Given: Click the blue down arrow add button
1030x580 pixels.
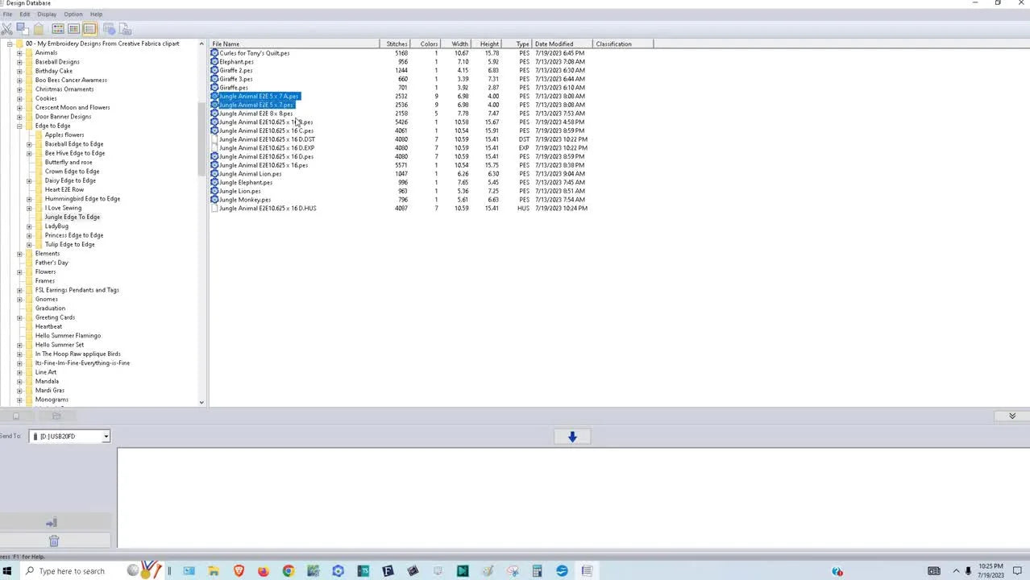Looking at the screenshot, I should point(572,437).
